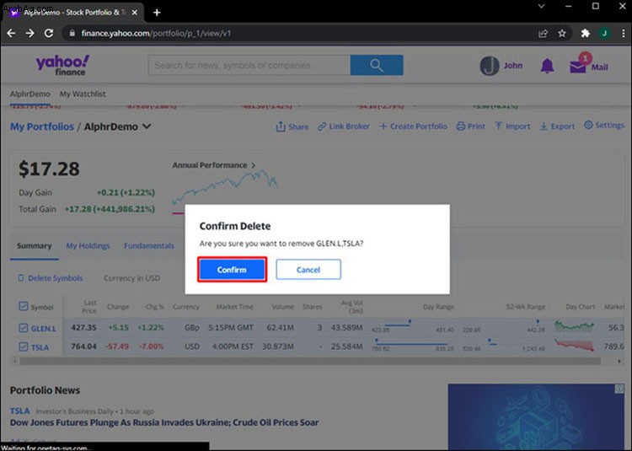The image size is (632, 451).
Task: Sort by Last Price column
Action: [89, 307]
